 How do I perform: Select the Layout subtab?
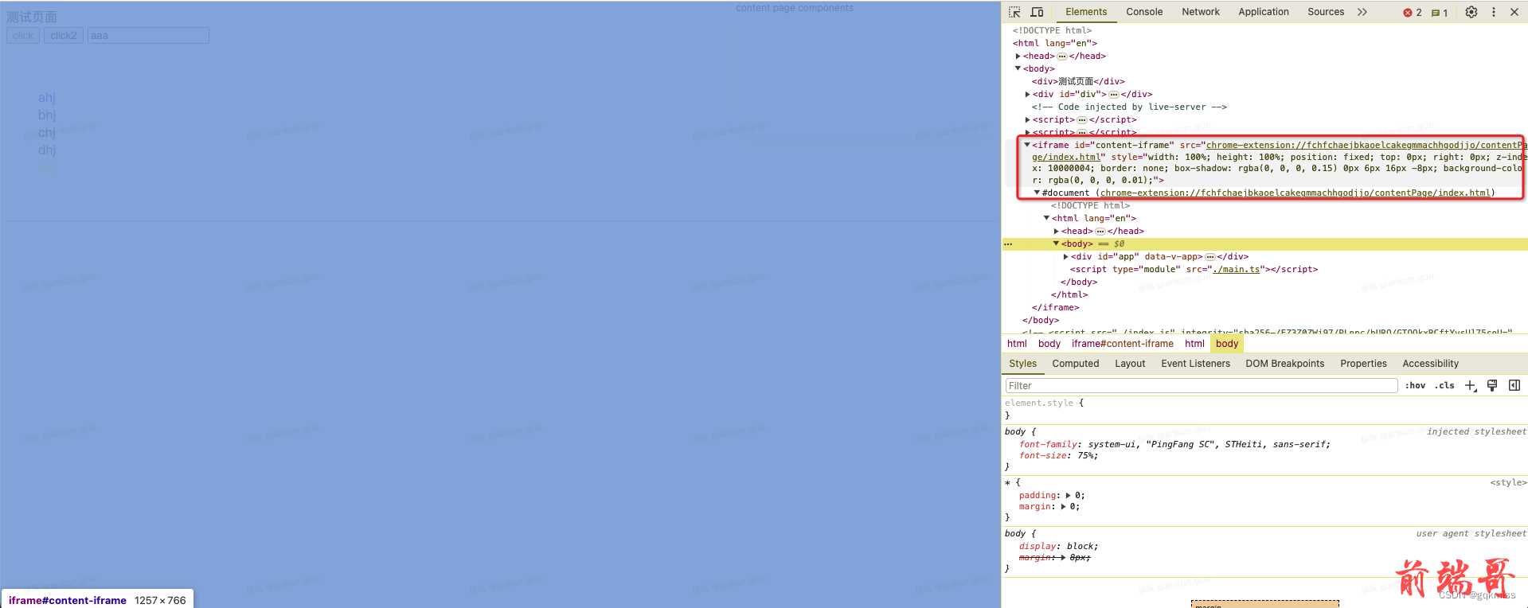(1130, 364)
